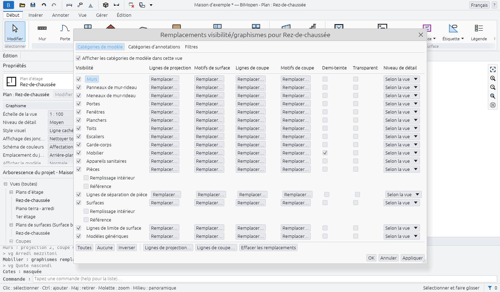Click the Undo arrow icon
This screenshot has height=292, width=500.
tap(44, 5)
